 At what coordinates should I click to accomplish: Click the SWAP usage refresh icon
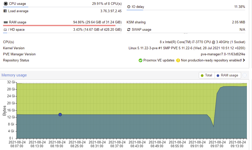point(129,29)
